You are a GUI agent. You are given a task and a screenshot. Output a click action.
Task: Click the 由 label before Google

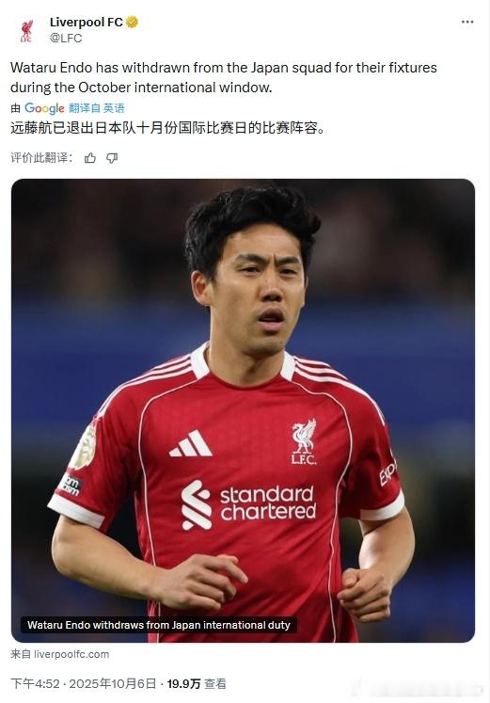tap(16, 108)
